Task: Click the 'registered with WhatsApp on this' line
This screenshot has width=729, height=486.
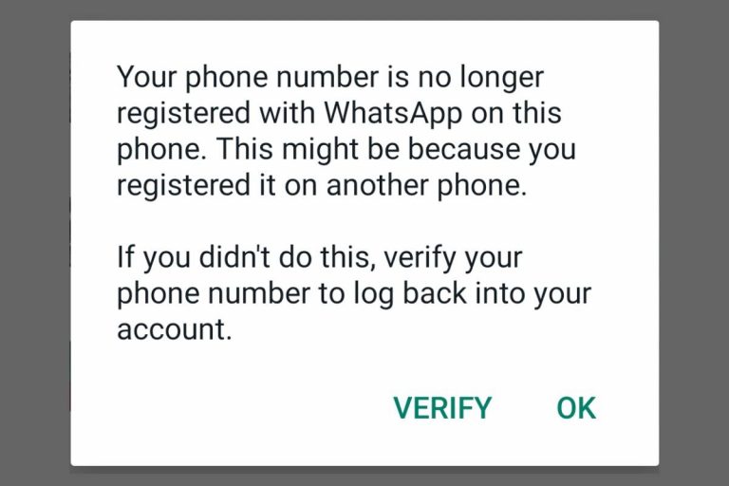Action: point(339,114)
